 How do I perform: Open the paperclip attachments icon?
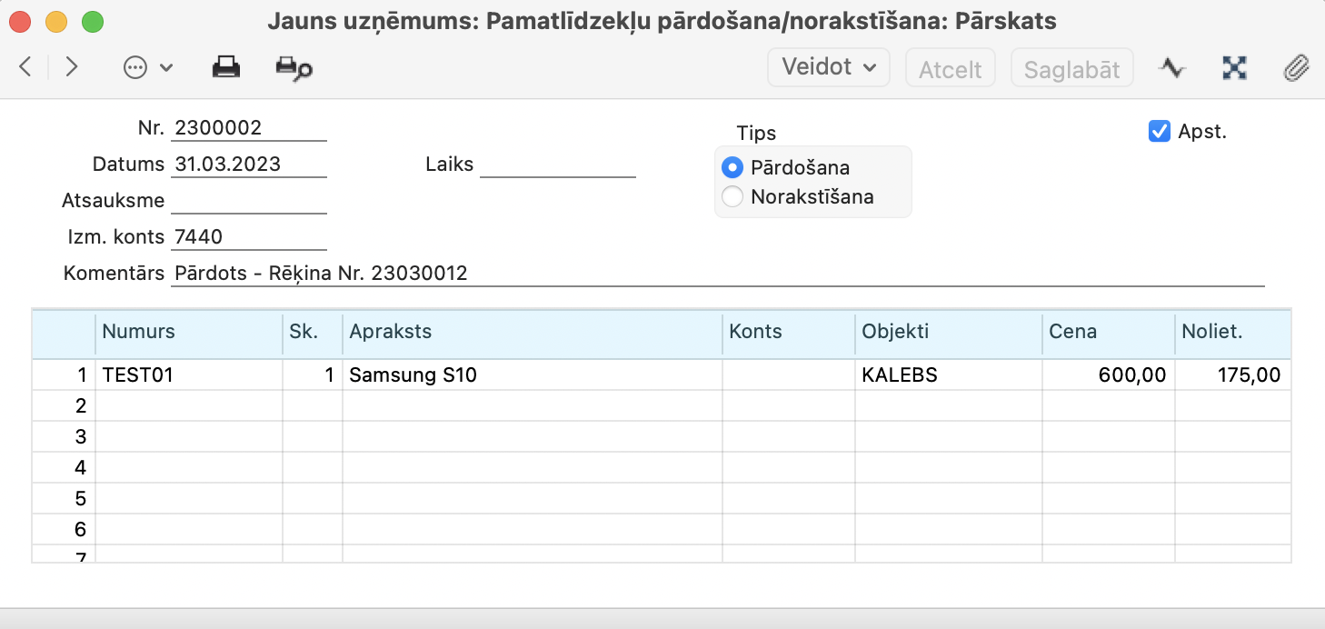tap(1296, 67)
